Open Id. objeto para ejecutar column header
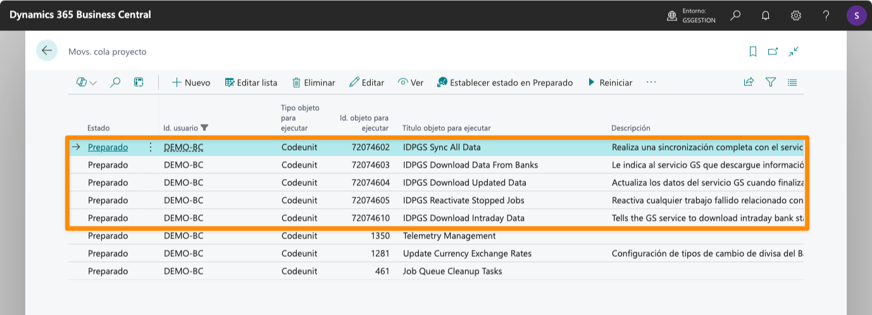This screenshot has width=872, height=315. 364,123
